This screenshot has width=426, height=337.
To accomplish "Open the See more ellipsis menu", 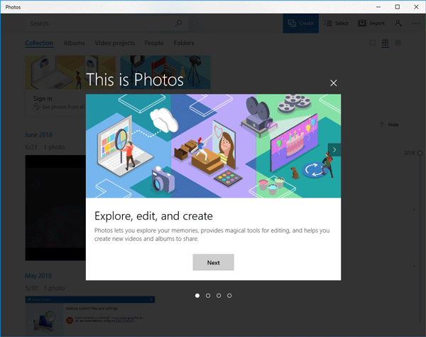I will tap(415, 23).
